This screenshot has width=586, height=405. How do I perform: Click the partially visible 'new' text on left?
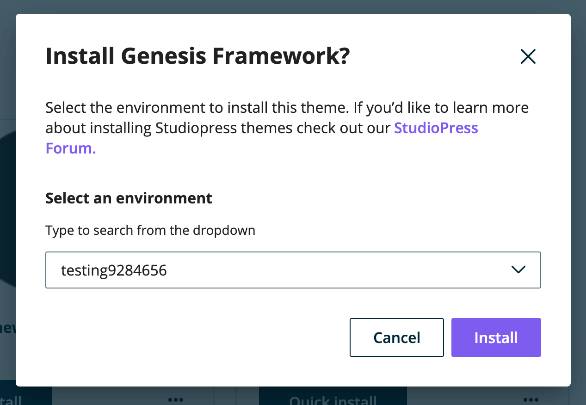click(x=6, y=328)
